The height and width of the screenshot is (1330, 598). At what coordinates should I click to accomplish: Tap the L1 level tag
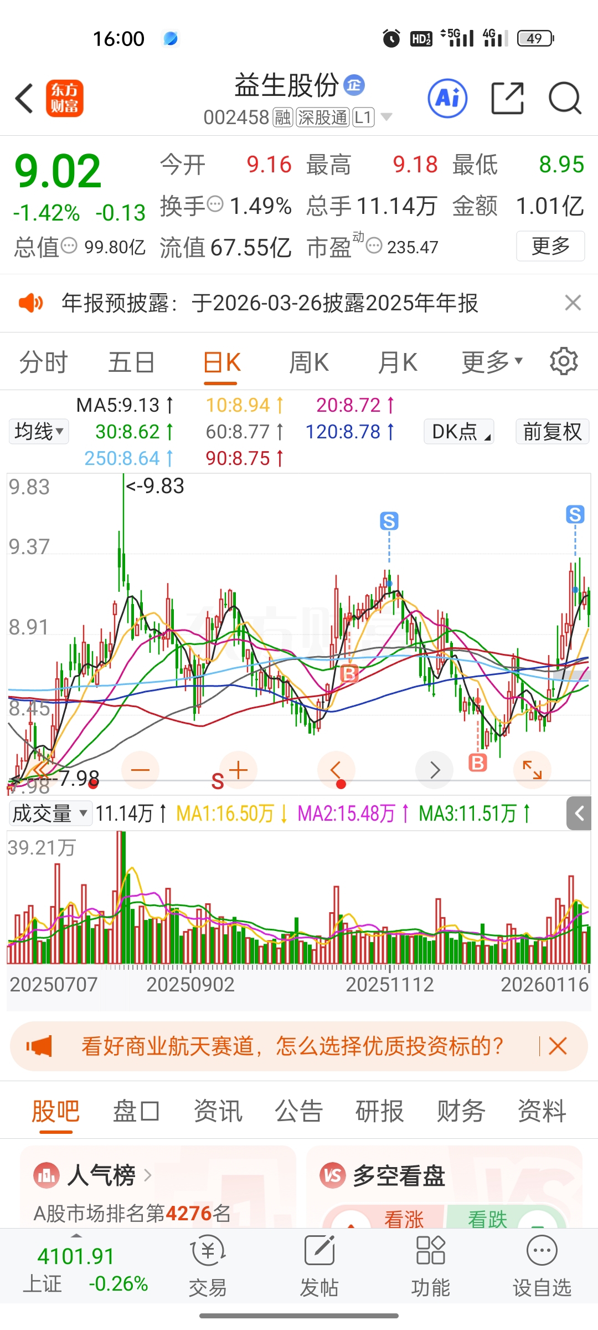click(x=363, y=117)
